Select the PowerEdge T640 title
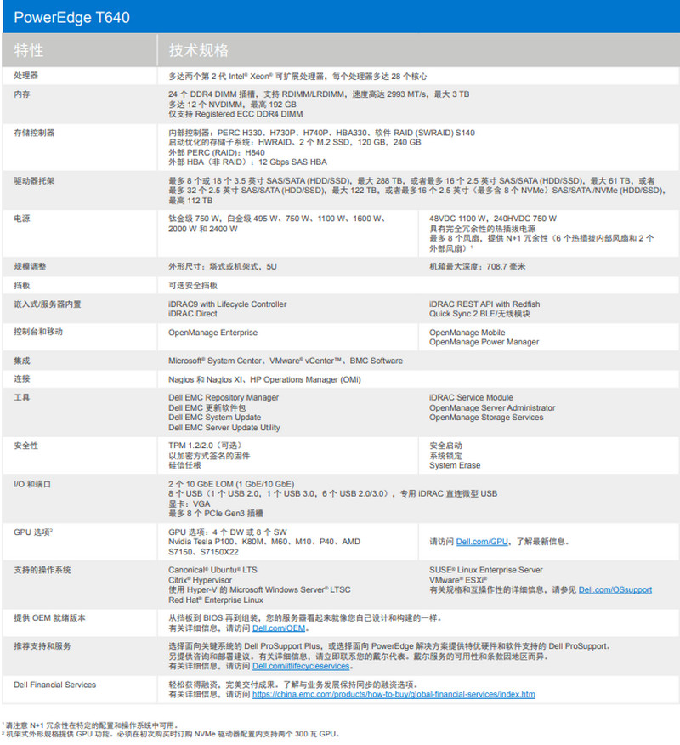Screen dimensions: 680x745 [71, 17]
